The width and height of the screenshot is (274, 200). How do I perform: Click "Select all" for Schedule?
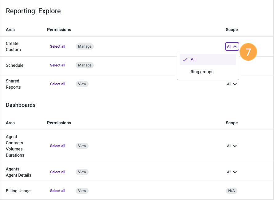[x=58, y=65]
